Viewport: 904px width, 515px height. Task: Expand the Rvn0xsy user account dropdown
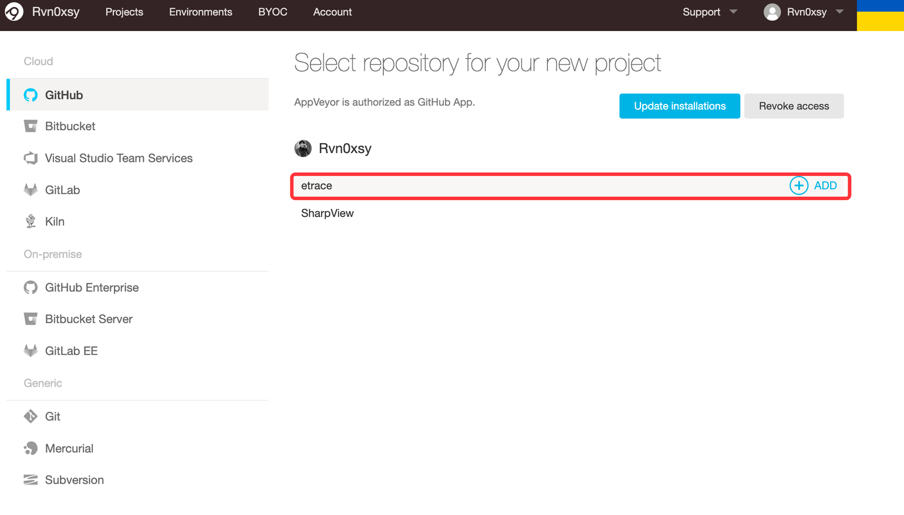[x=803, y=12]
